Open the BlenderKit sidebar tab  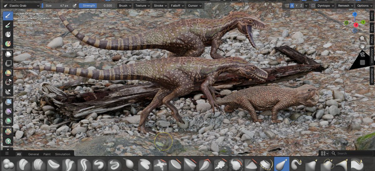pos(372,75)
